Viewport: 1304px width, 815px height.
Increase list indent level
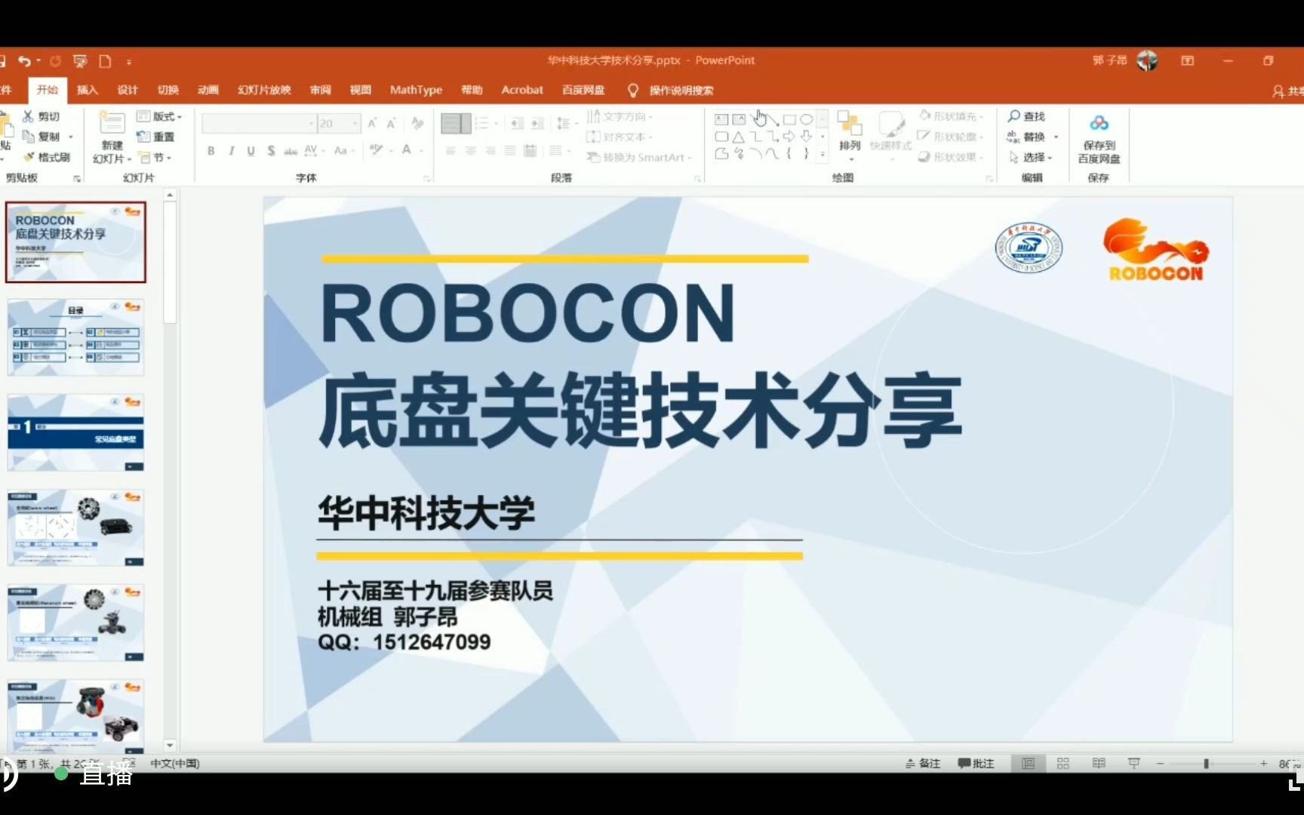537,123
